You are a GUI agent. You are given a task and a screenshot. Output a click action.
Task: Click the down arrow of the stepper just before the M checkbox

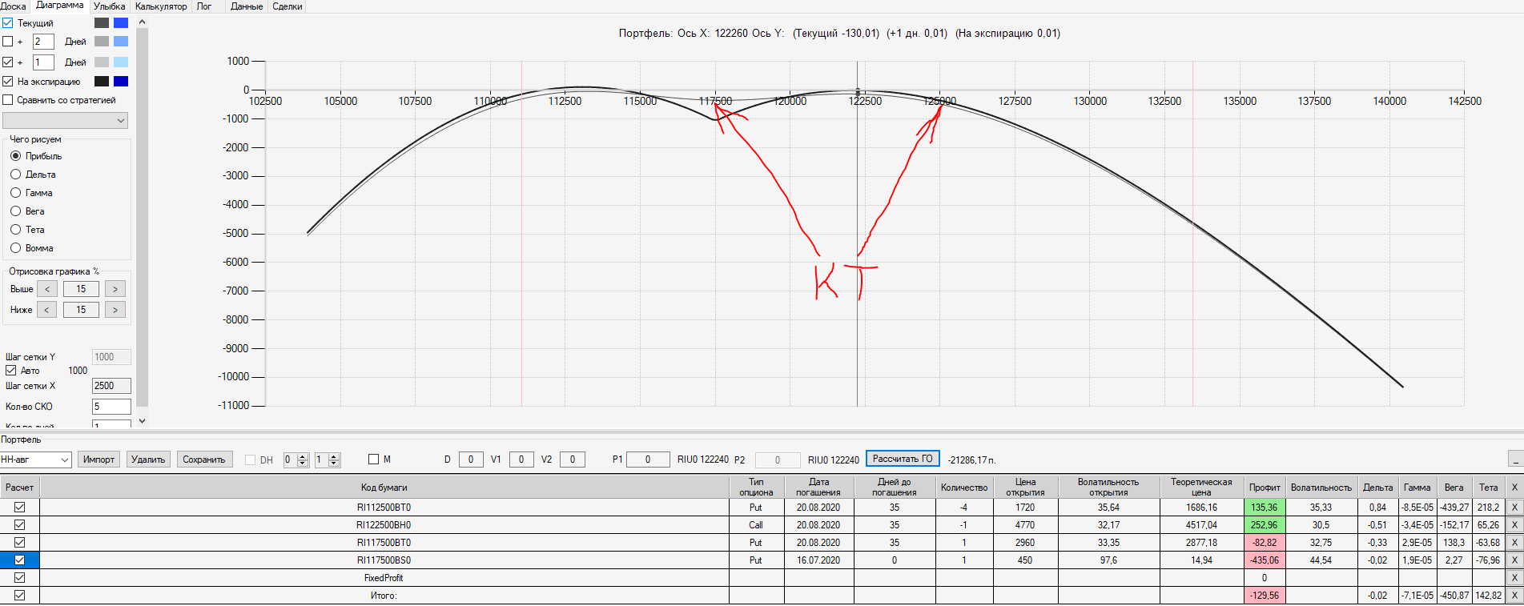pos(334,463)
